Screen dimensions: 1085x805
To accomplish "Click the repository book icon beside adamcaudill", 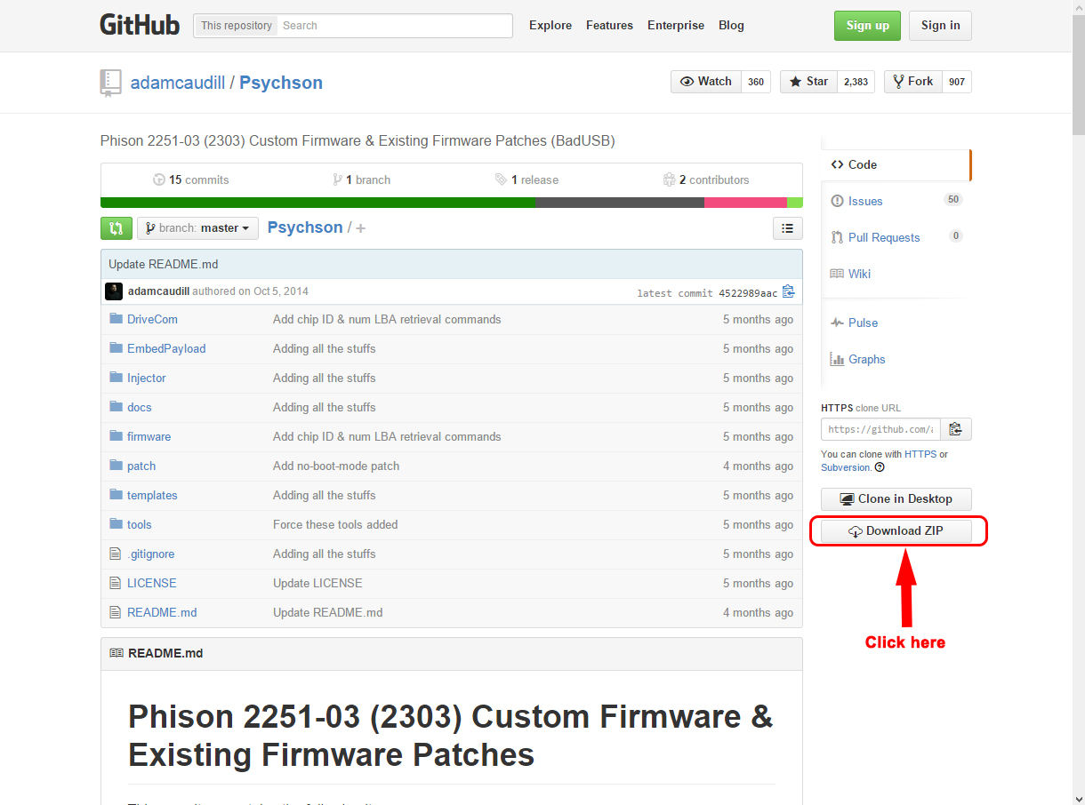I will [110, 83].
